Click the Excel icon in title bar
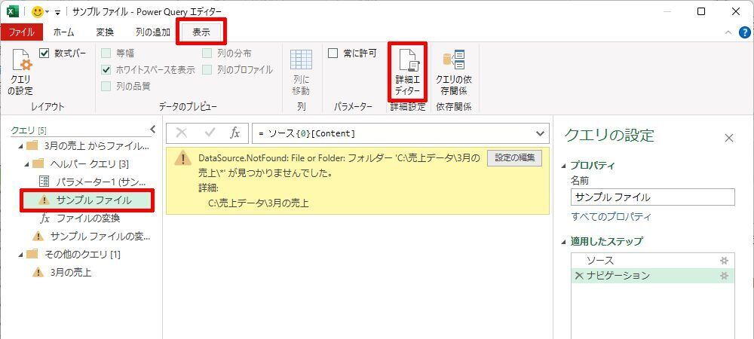This screenshot has width=754, height=339. coord(13,11)
